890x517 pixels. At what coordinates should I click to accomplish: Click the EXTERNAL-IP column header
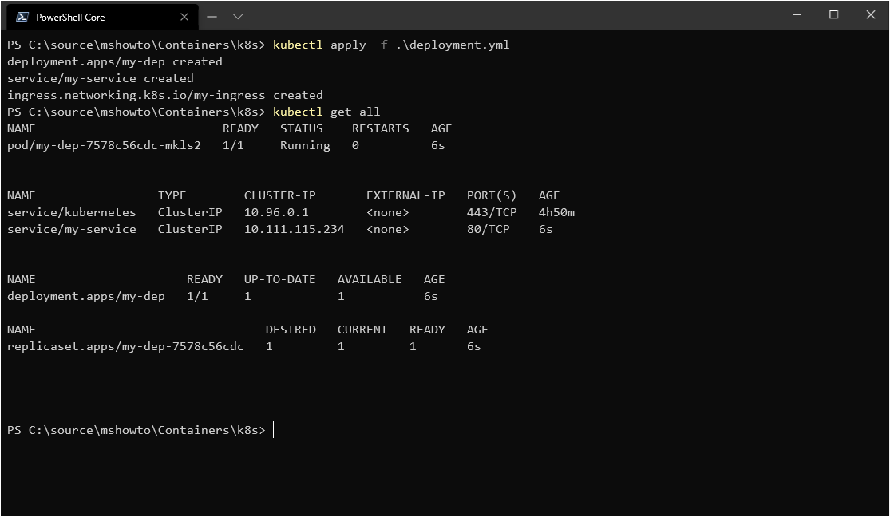coord(405,195)
